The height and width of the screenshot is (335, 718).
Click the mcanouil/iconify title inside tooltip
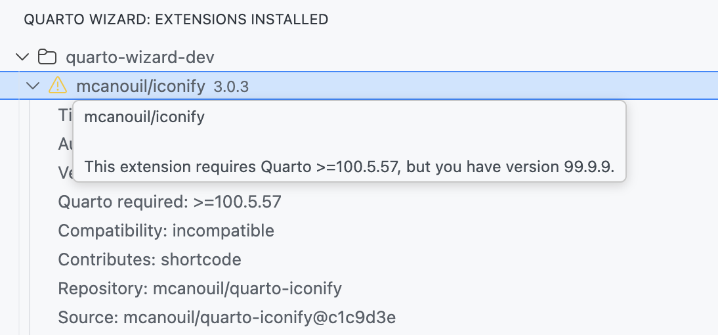[x=144, y=118]
